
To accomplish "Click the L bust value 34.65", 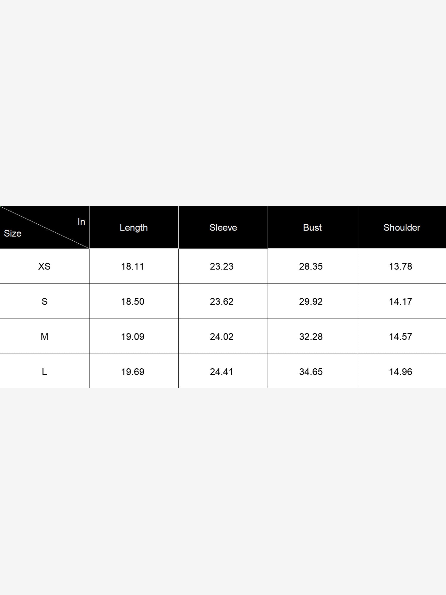I will (311, 372).
